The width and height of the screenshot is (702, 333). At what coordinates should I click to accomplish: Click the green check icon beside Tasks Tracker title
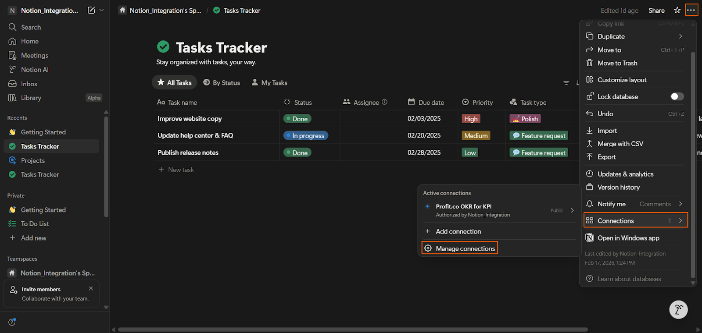tap(163, 46)
